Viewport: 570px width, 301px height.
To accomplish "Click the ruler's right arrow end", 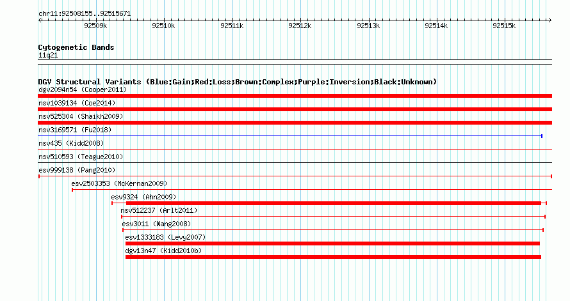I will point(550,20).
